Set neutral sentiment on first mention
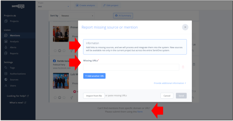The image size is (233, 121). pyautogui.click(x=59, y=51)
